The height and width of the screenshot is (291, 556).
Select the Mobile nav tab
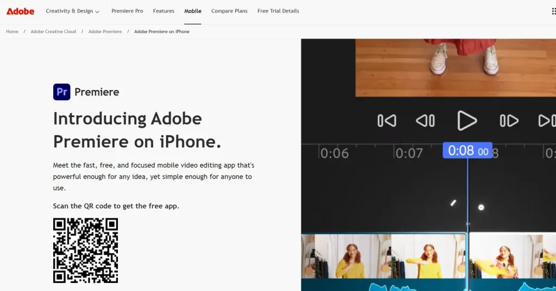click(x=193, y=11)
